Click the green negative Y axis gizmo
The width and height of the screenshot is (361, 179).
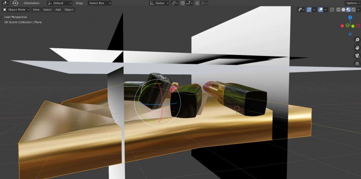pos(347,26)
